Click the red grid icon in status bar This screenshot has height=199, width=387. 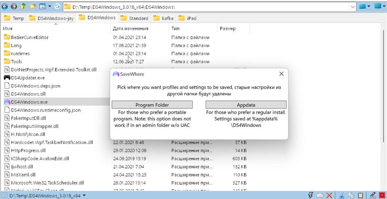[382, 195]
